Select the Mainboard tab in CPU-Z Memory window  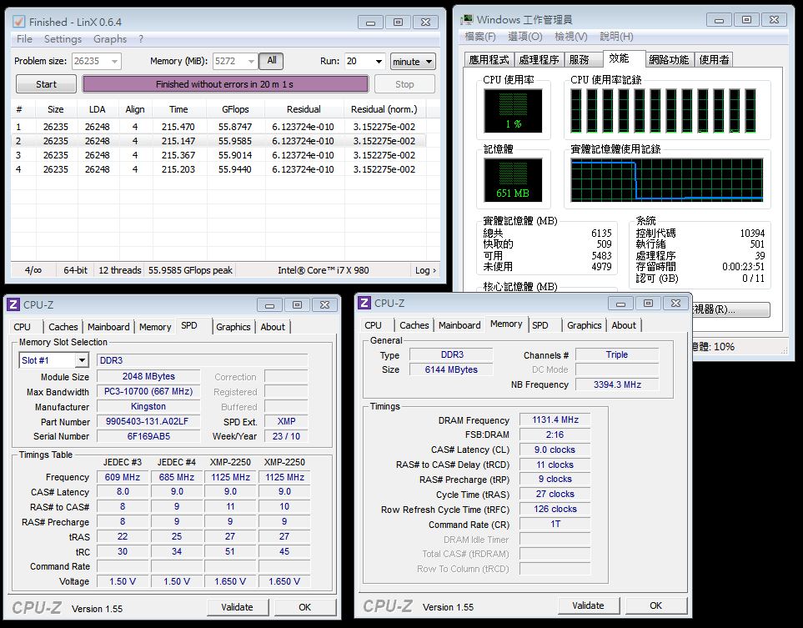(459, 325)
